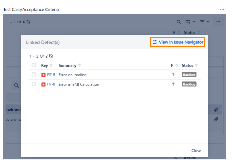The image size is (232, 162).
Task: Open the Test Case/Acceptance Criteria panel's more options menu
Action: (x=222, y=10)
